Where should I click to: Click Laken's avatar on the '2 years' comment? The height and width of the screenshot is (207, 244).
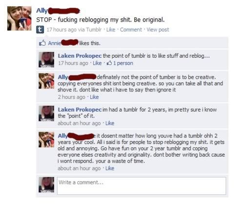point(46,114)
